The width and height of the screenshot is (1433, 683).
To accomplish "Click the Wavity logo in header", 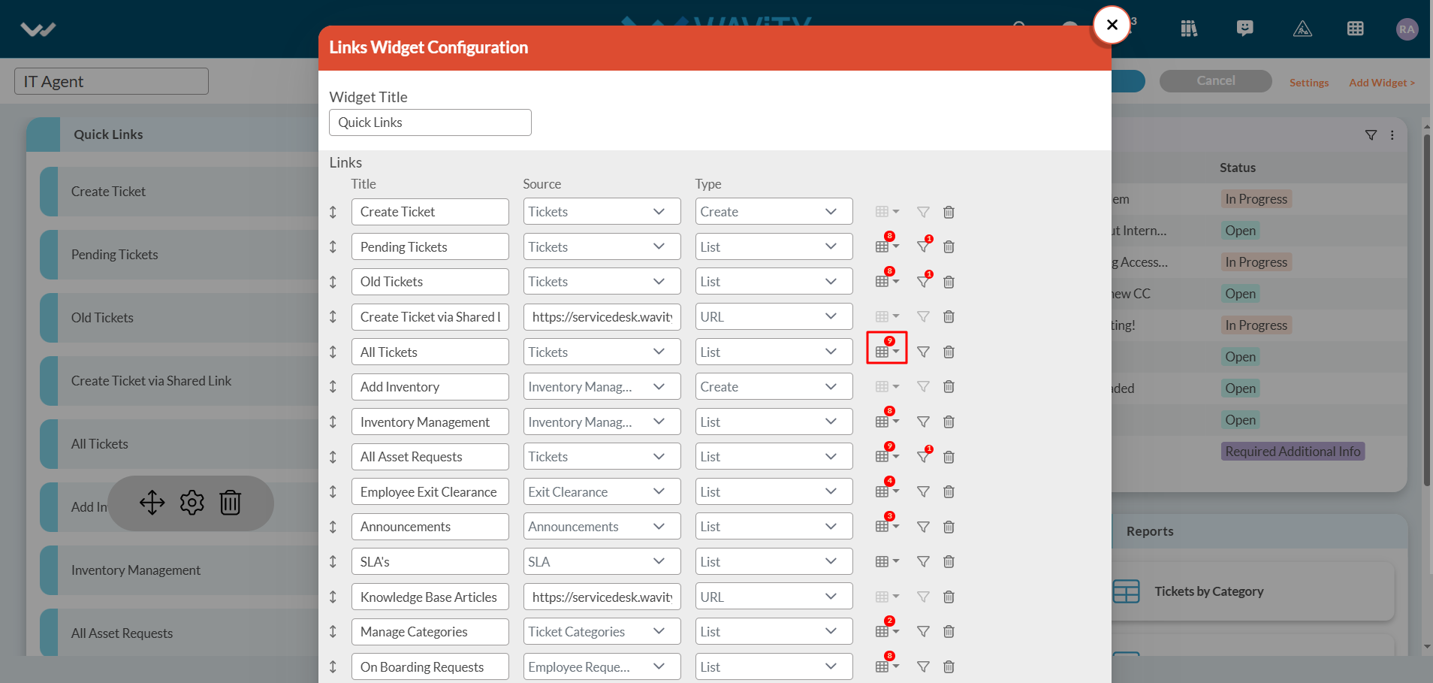I will coord(38,29).
